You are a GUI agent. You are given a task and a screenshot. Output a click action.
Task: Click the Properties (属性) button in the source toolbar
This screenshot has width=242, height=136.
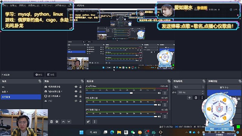[39, 75]
